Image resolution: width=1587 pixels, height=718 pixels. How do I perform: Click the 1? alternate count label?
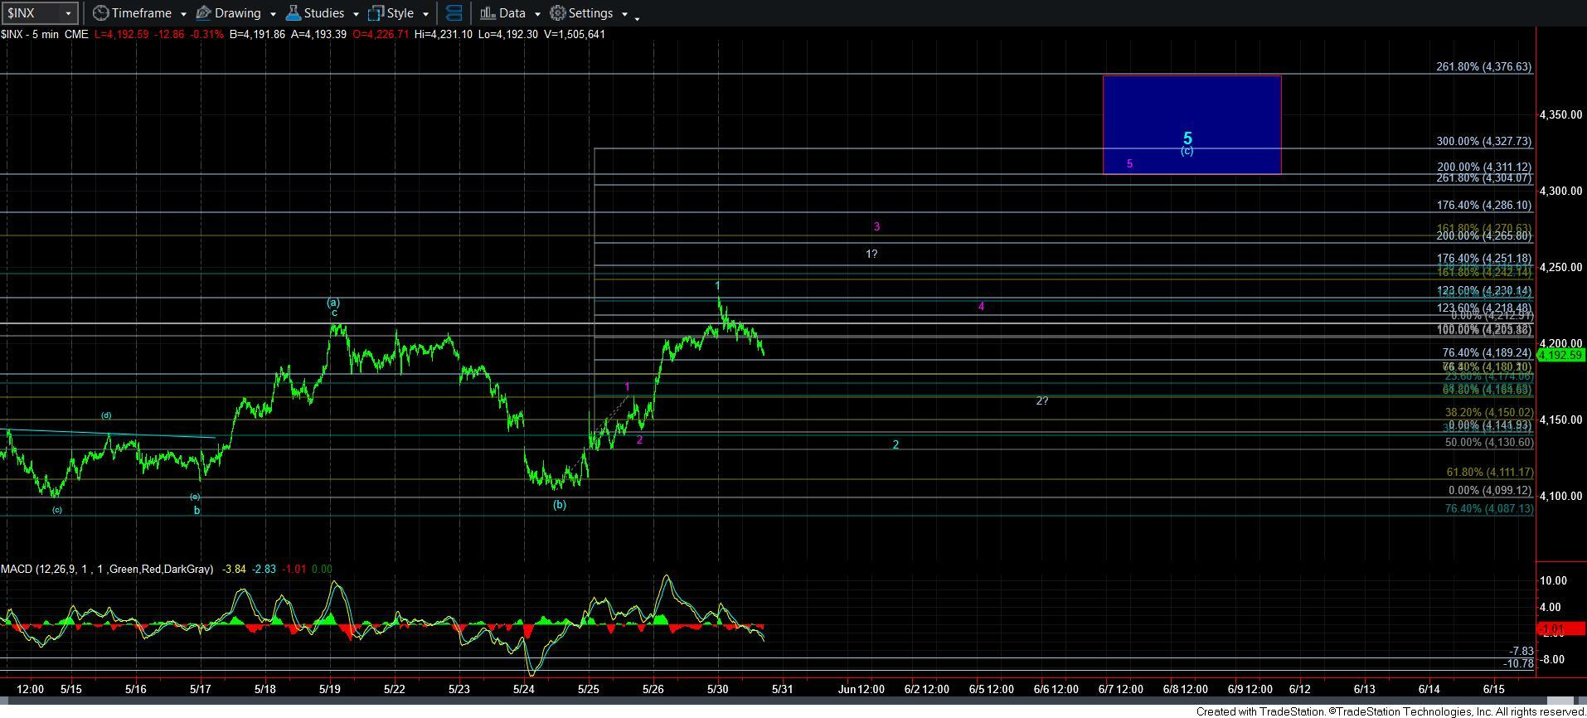[x=871, y=254]
